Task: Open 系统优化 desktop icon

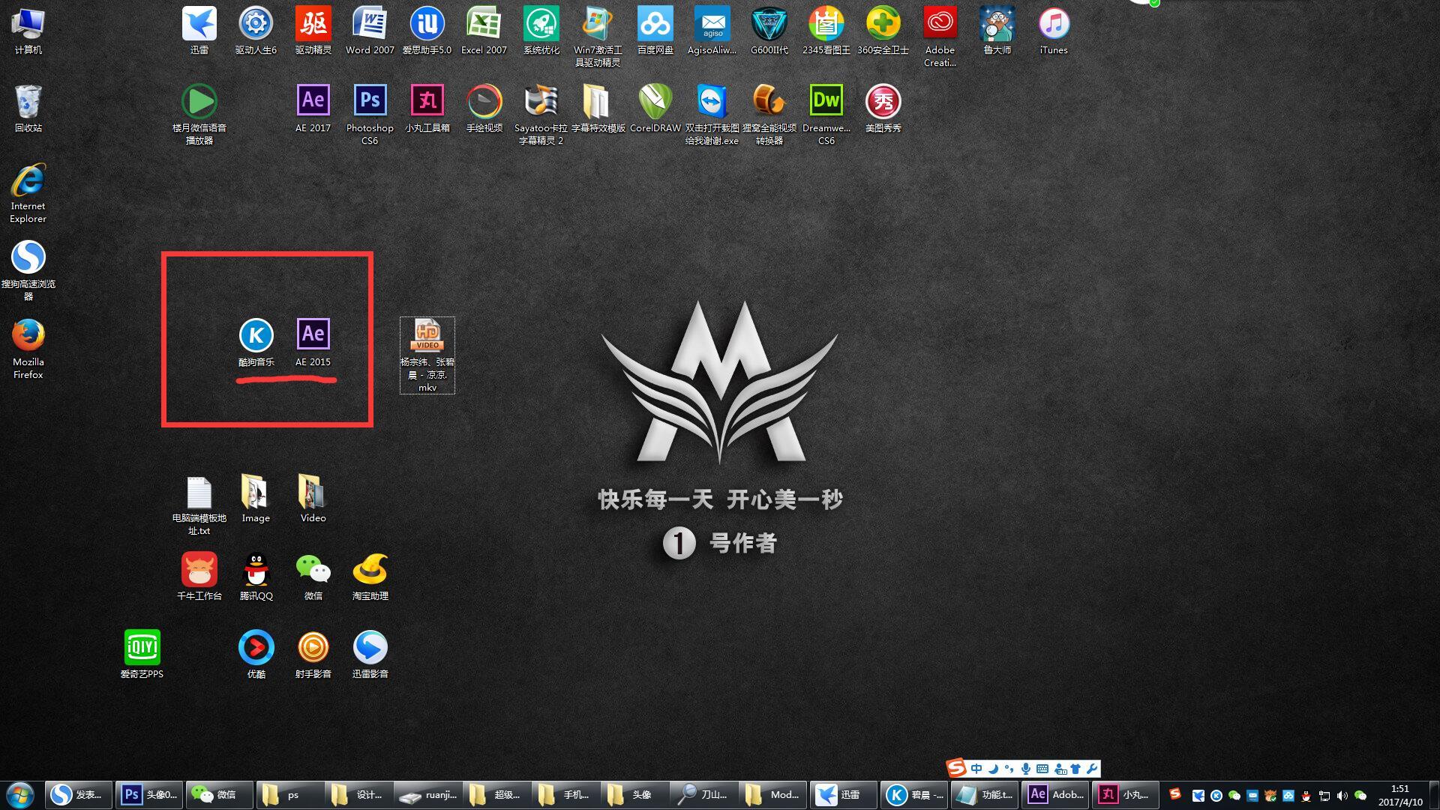Action: pos(541,31)
